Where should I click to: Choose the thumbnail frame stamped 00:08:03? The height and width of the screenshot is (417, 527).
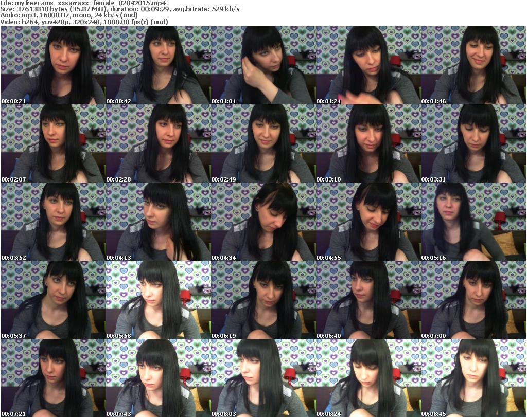263,378
